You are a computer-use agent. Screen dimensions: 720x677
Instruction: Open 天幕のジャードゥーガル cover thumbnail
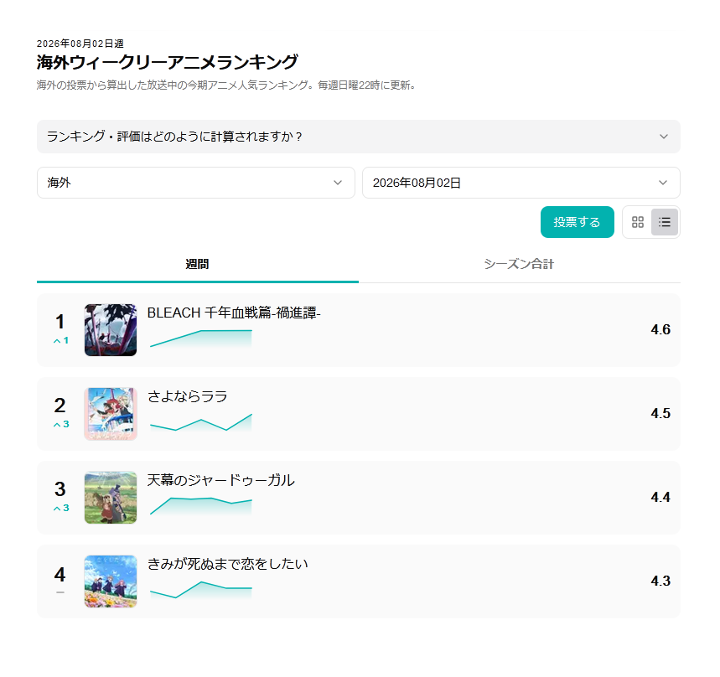pyautogui.click(x=111, y=498)
